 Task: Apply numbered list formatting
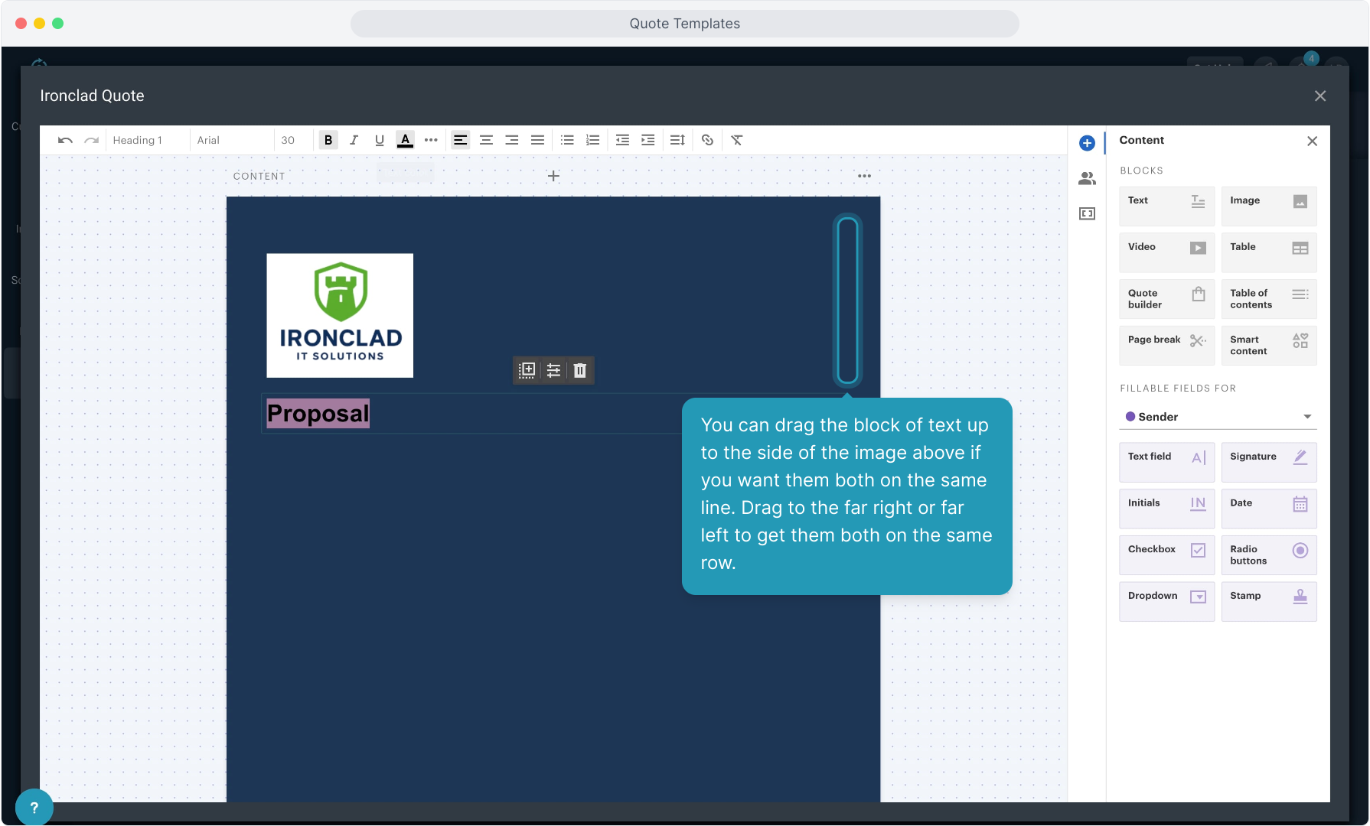[592, 140]
